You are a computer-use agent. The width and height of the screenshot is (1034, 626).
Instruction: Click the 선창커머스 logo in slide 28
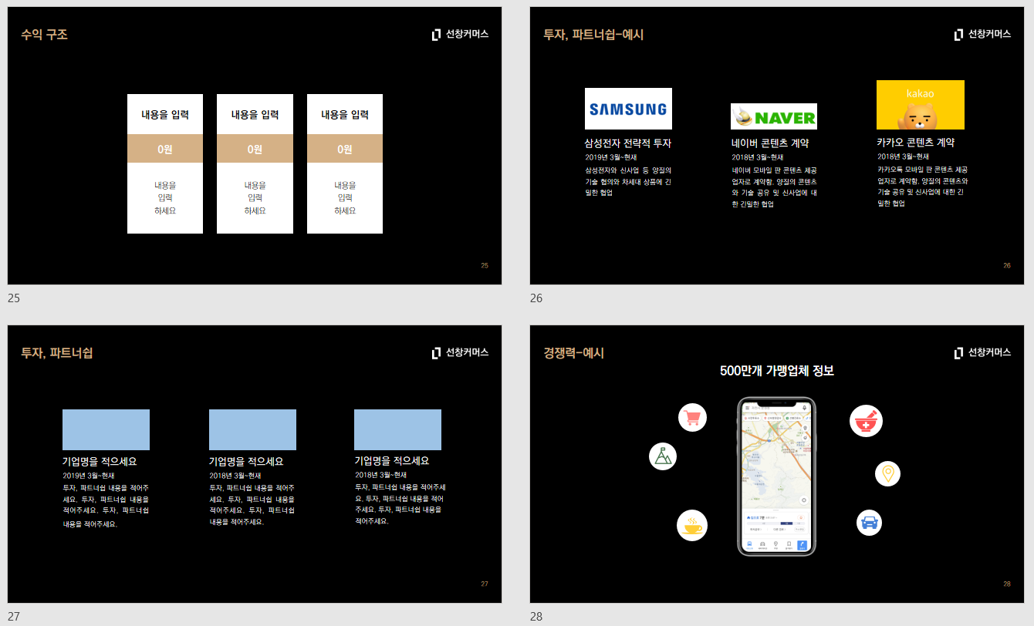click(x=983, y=352)
